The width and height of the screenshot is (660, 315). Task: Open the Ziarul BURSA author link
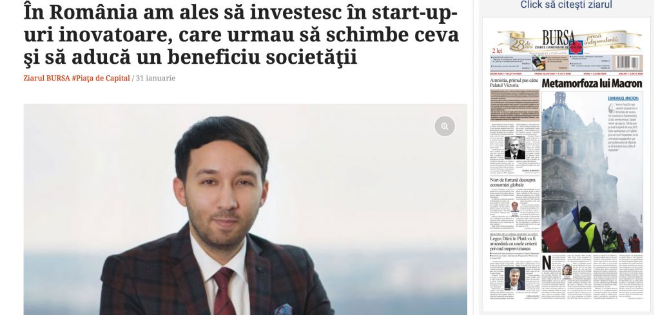46,78
